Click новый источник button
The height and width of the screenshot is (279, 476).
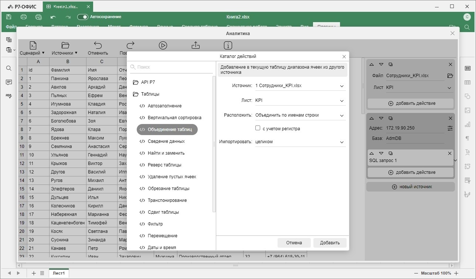[411, 187]
